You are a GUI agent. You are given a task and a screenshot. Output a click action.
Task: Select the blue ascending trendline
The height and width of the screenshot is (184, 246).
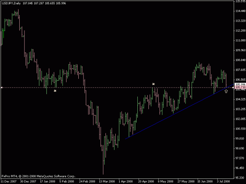pos(179,111)
